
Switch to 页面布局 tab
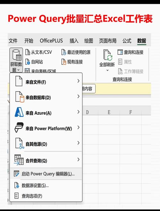point(108,41)
